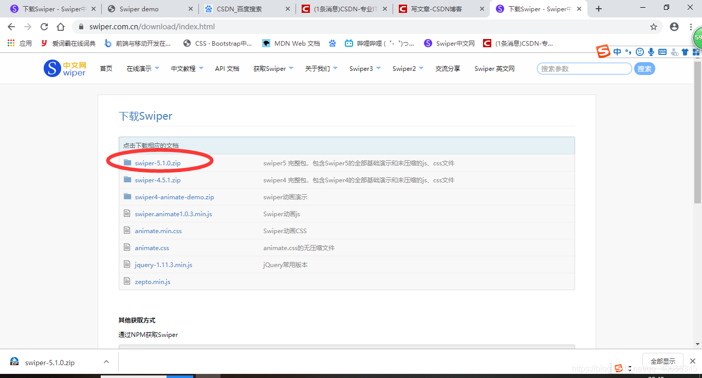The width and height of the screenshot is (702, 378).
Task: Click the page vertical scrollbar thumb
Action: pyautogui.click(x=697, y=131)
